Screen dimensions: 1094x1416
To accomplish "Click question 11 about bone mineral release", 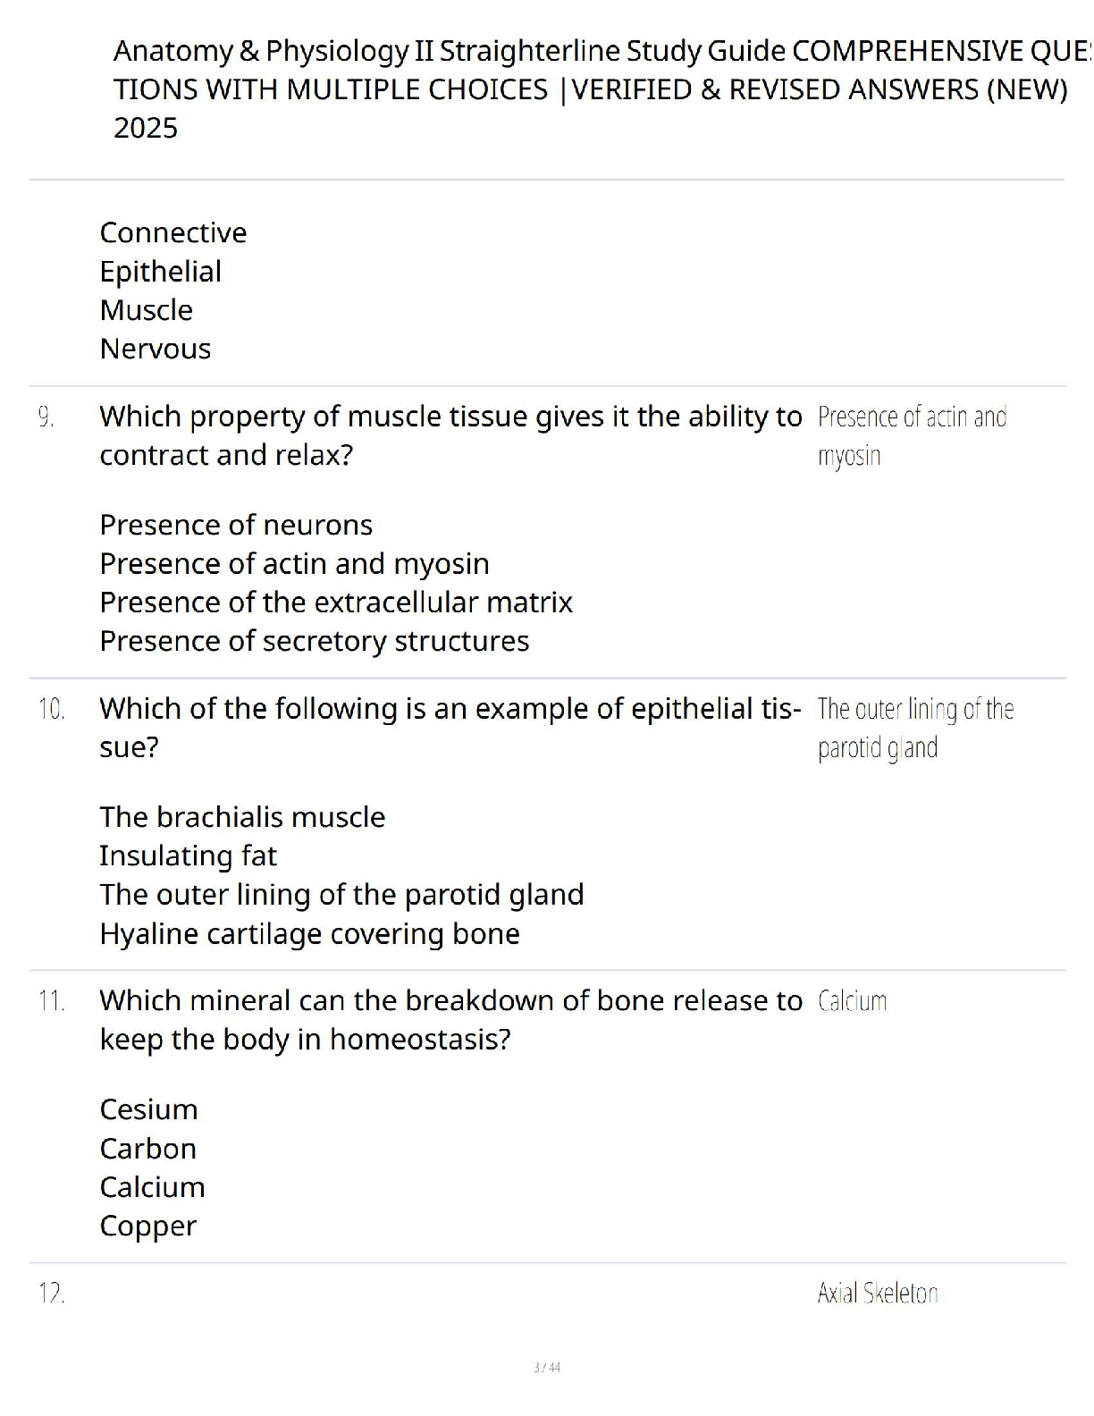I will 450,1020.
